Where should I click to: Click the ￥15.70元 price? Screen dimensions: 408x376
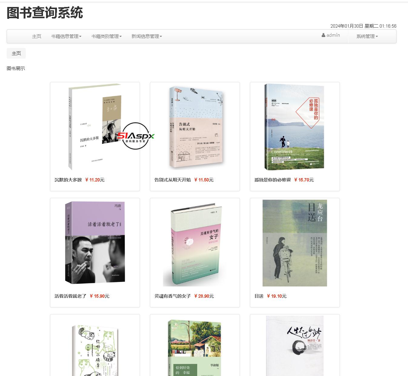(x=304, y=180)
